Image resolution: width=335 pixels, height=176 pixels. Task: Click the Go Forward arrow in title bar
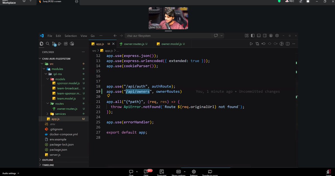click(x=121, y=36)
